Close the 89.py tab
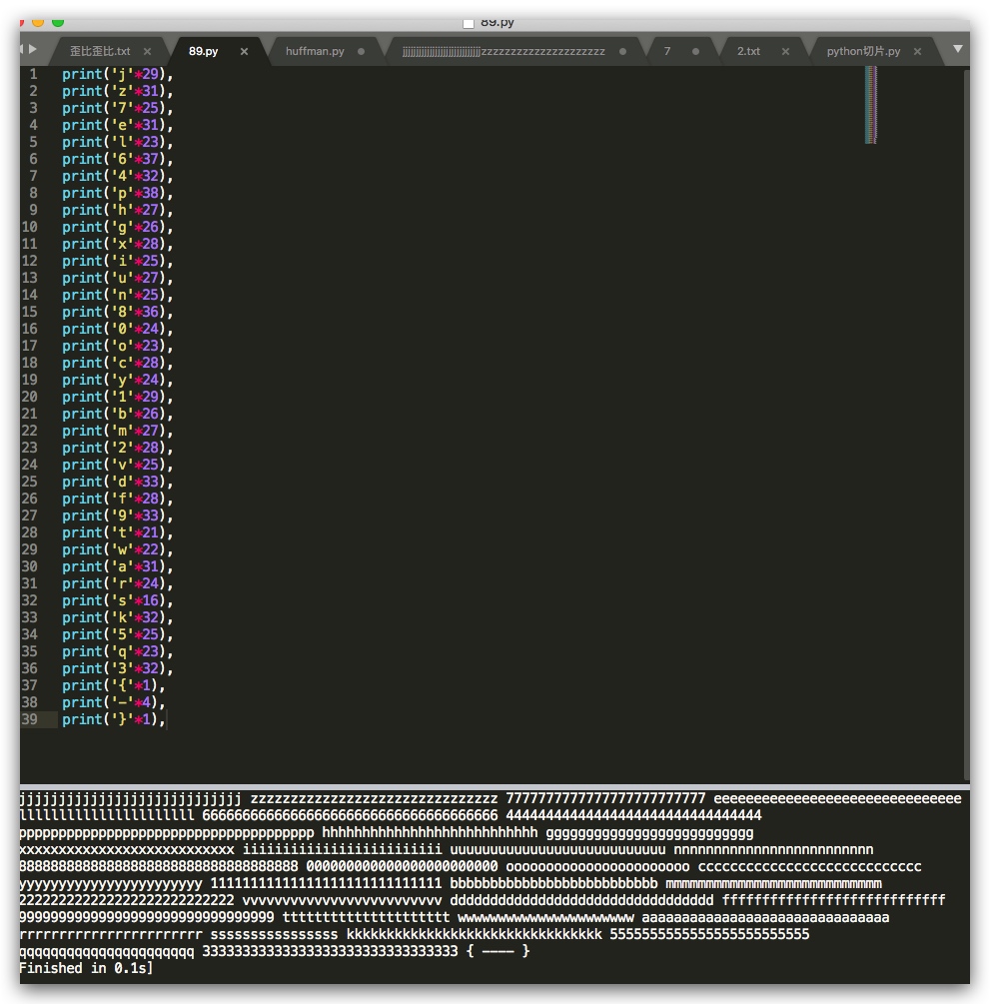Viewport: 990px width, 1004px height. (244, 52)
